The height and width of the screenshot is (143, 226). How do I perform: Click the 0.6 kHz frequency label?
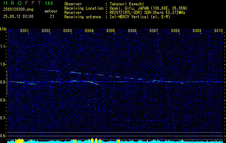3,136
